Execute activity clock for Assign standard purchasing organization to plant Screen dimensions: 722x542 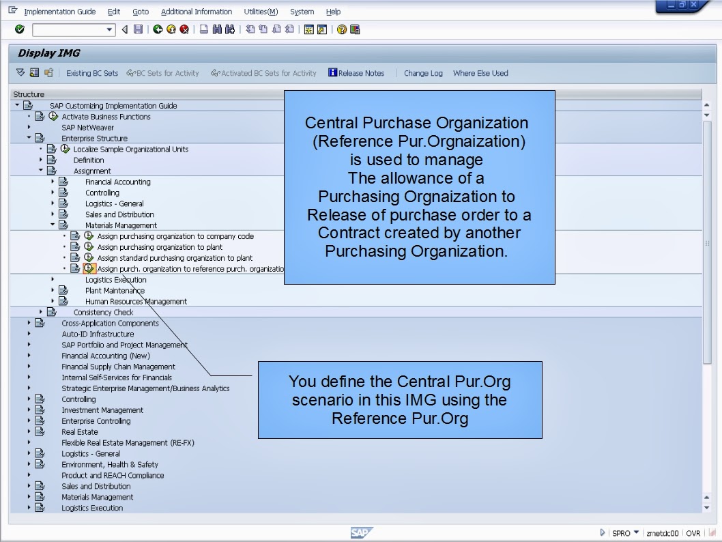point(89,257)
